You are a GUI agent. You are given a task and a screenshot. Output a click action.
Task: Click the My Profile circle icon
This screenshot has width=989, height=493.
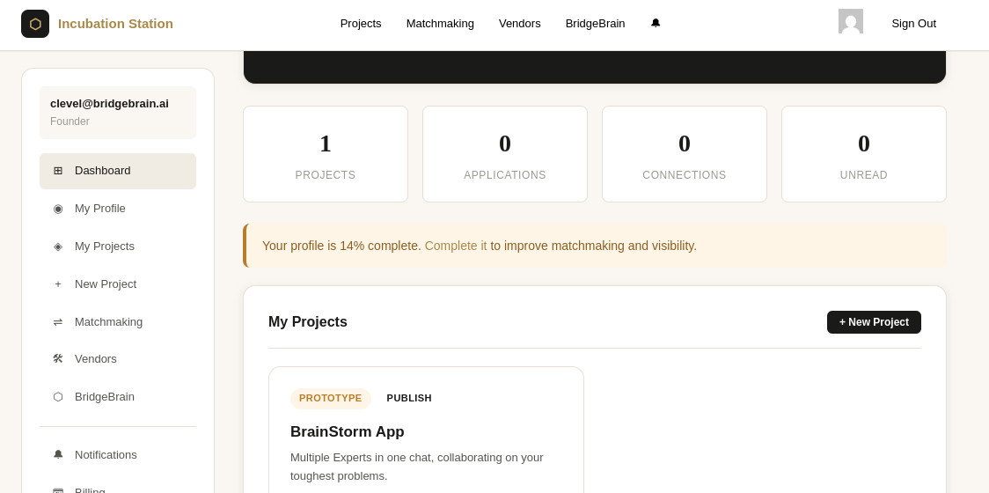point(58,209)
